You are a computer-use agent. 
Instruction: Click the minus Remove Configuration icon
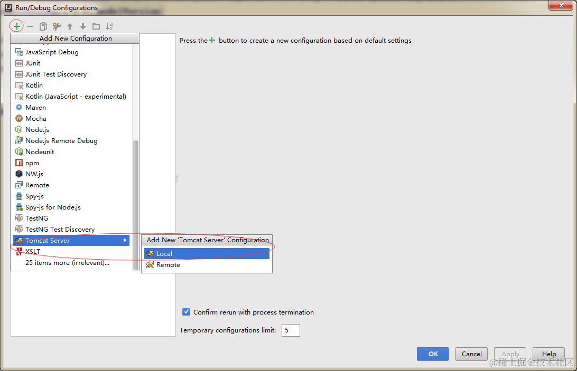pos(30,26)
